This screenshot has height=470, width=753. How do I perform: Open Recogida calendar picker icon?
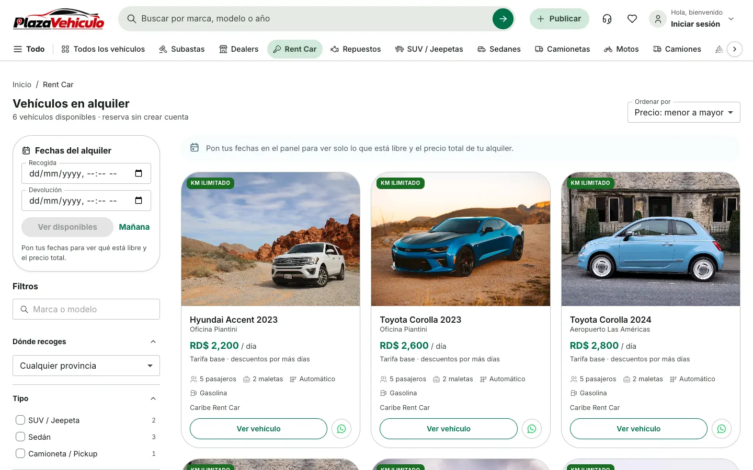click(x=139, y=173)
